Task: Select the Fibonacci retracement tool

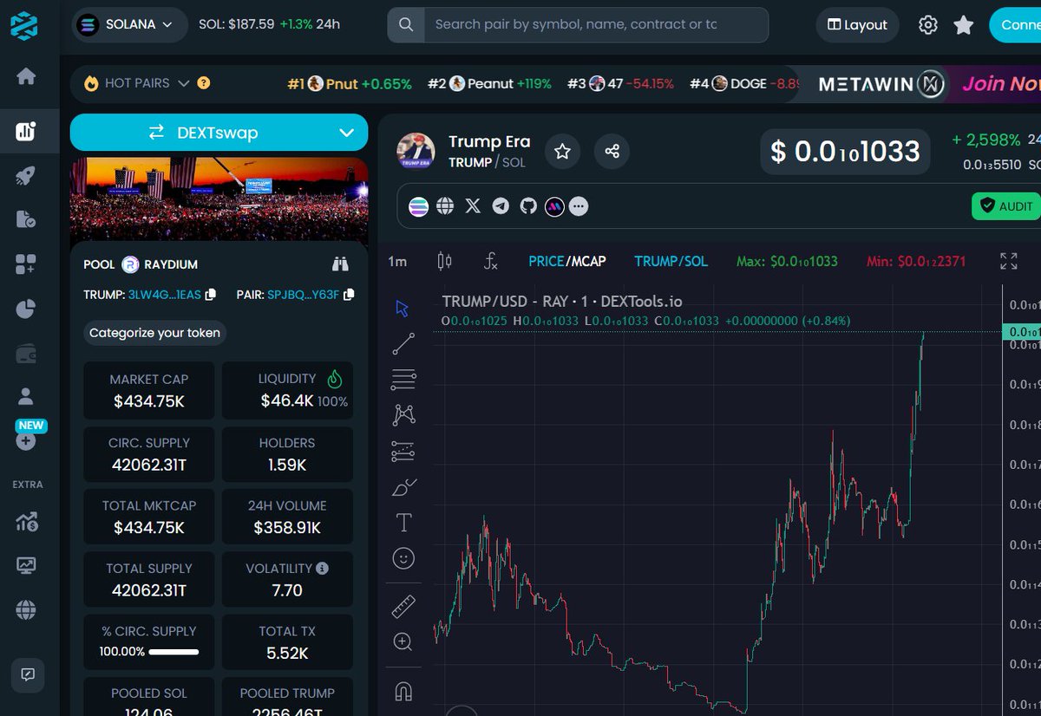Action: [403, 380]
